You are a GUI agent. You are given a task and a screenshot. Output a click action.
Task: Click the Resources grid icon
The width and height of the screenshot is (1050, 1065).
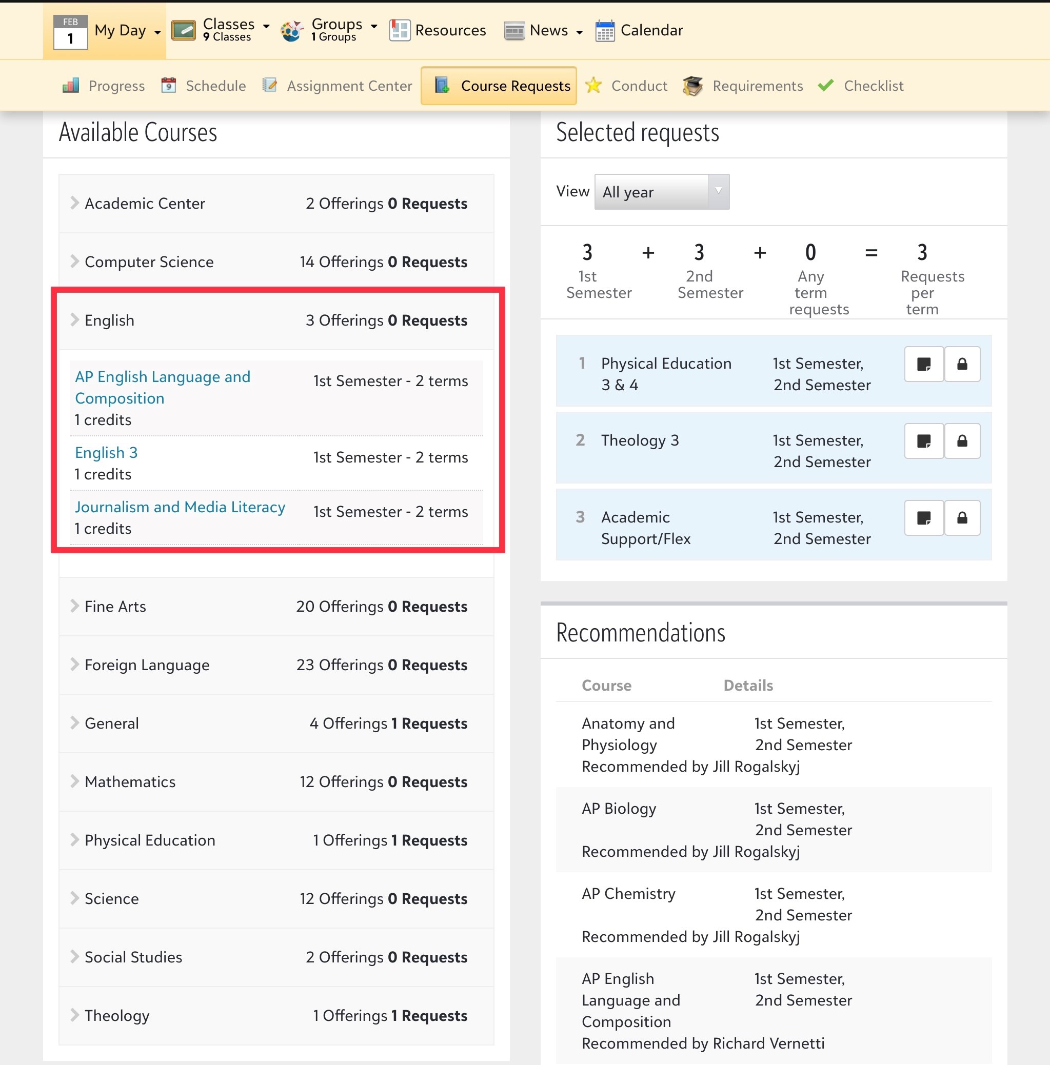[x=399, y=30]
